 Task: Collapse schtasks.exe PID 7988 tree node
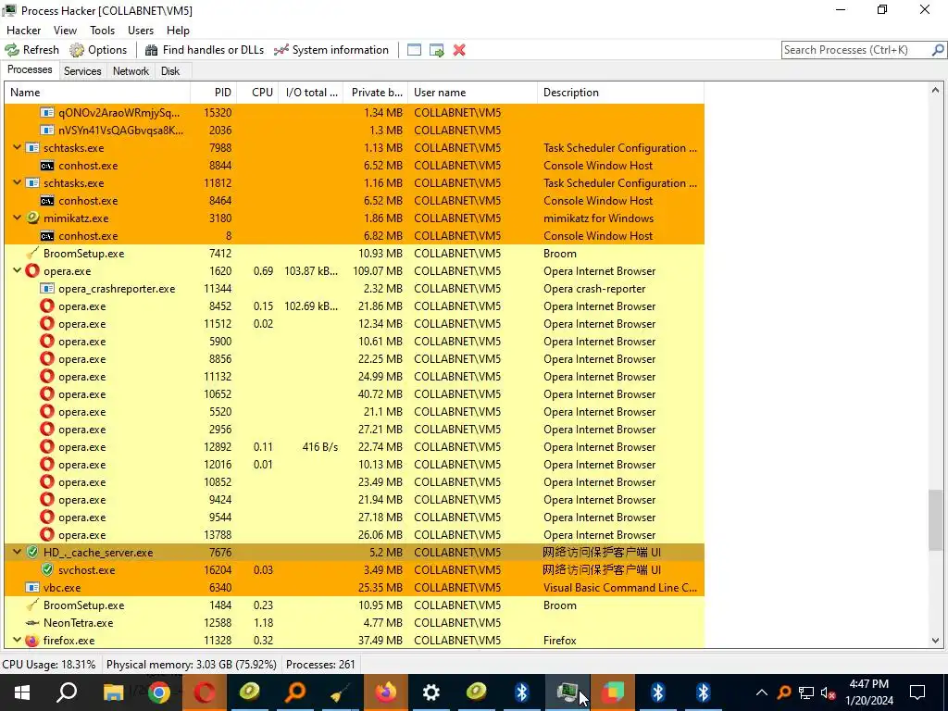point(17,147)
